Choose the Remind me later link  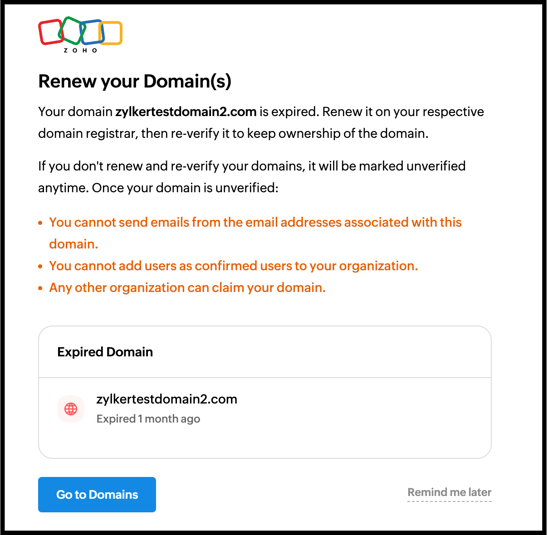[x=449, y=492]
